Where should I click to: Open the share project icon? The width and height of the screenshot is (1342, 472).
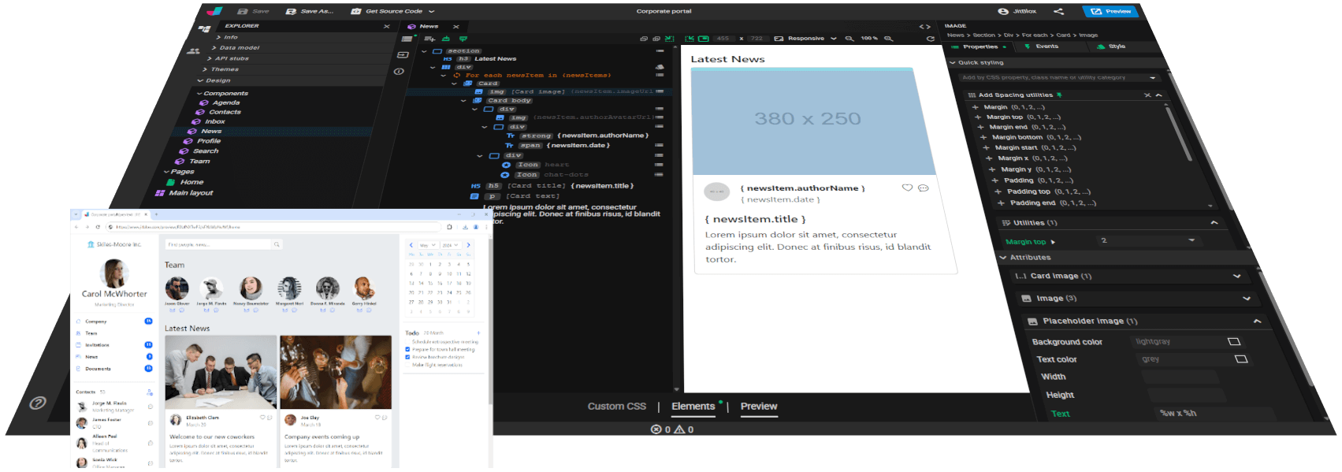click(x=1058, y=11)
